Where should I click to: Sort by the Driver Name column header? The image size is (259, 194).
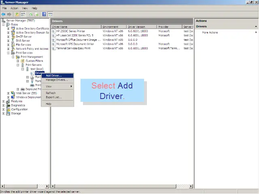click(76, 27)
